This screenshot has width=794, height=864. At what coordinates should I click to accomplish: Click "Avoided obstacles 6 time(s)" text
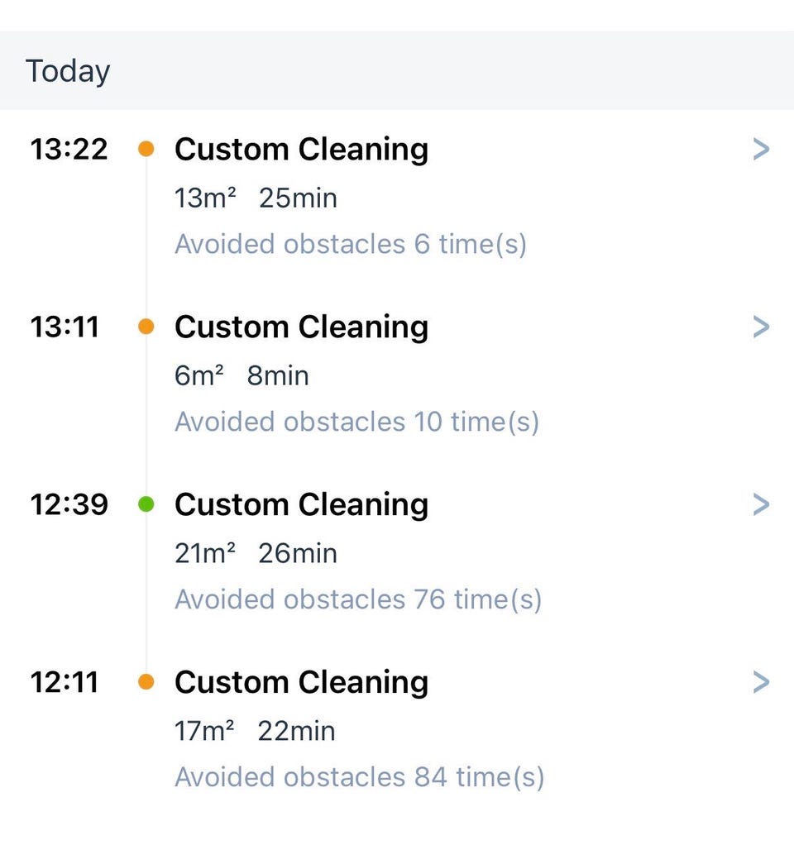tap(351, 245)
